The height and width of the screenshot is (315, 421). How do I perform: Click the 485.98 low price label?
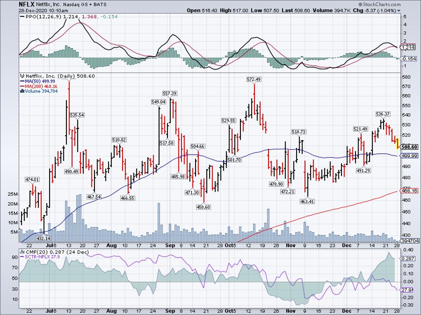(178, 177)
